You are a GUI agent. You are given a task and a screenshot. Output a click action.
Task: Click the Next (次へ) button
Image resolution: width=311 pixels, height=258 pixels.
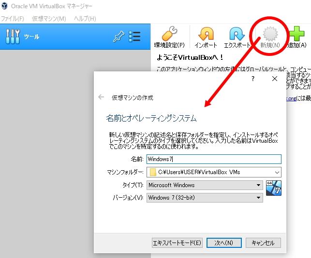(x=224, y=243)
